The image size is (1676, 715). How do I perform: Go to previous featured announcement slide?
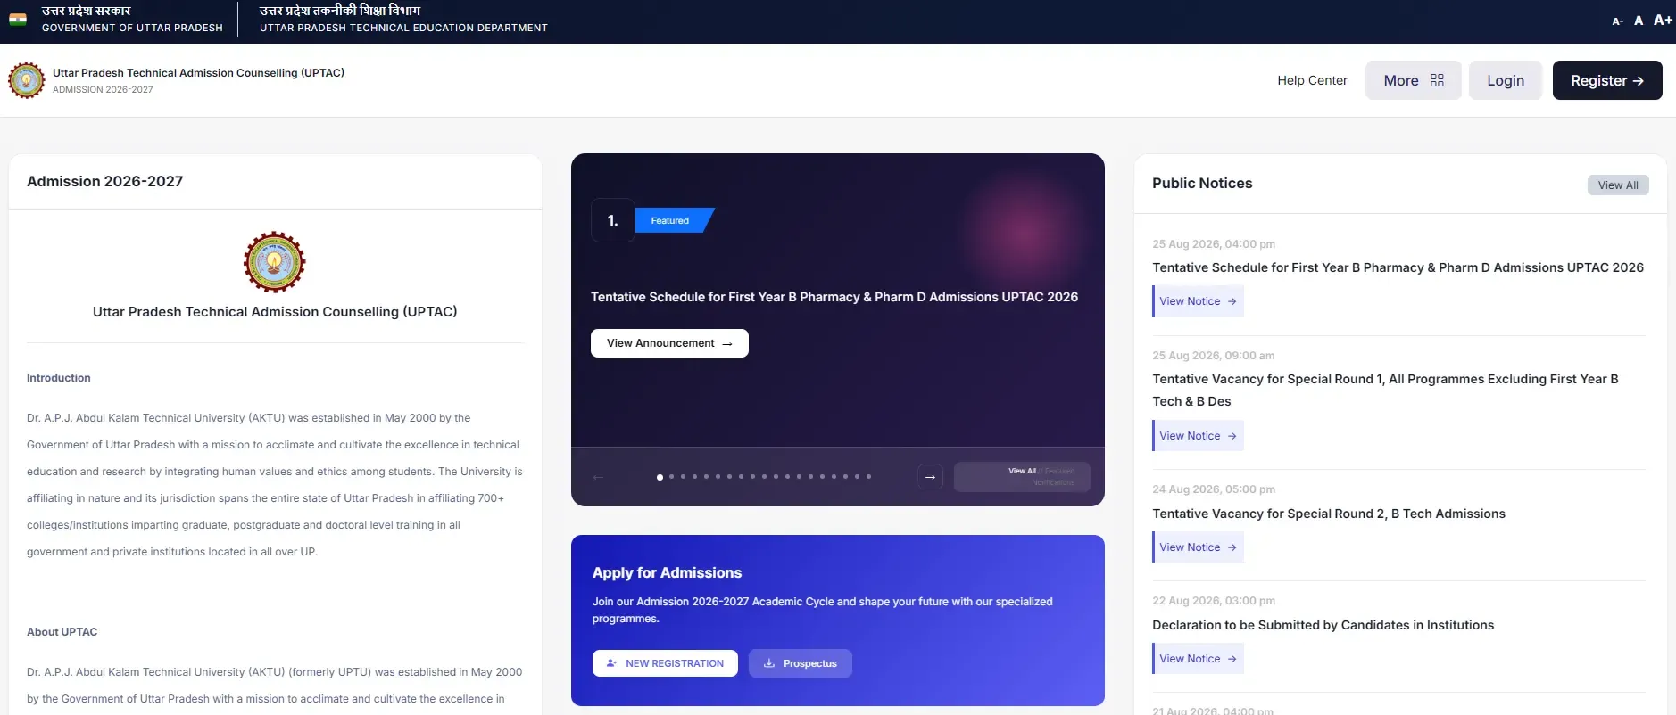pos(598,477)
